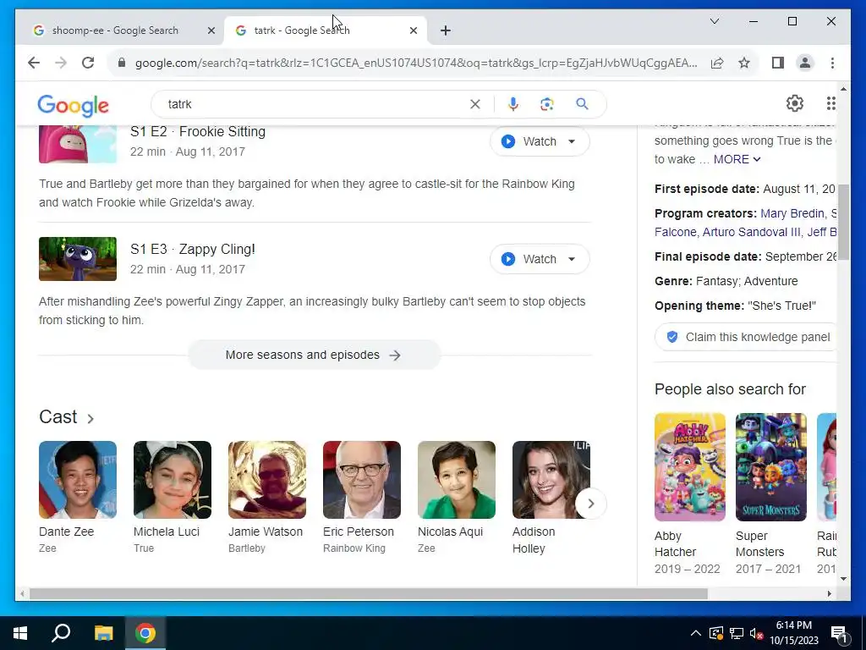Close the tatrk Google Search tab
The image size is (866, 650).
[413, 30]
